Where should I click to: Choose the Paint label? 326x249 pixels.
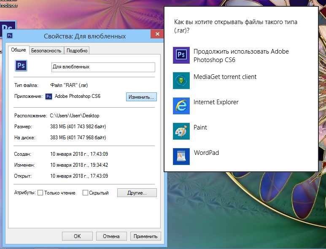pyautogui.click(x=200, y=127)
